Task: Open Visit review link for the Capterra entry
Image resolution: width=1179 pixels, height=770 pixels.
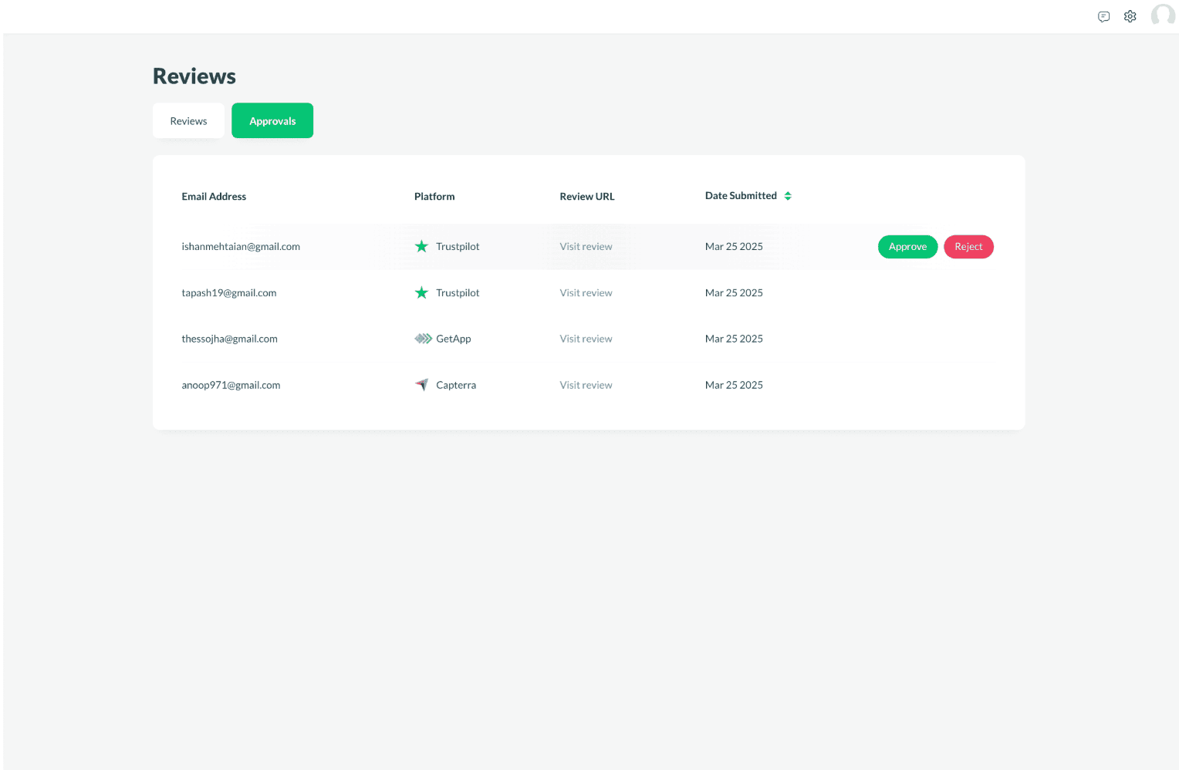Action: click(586, 384)
